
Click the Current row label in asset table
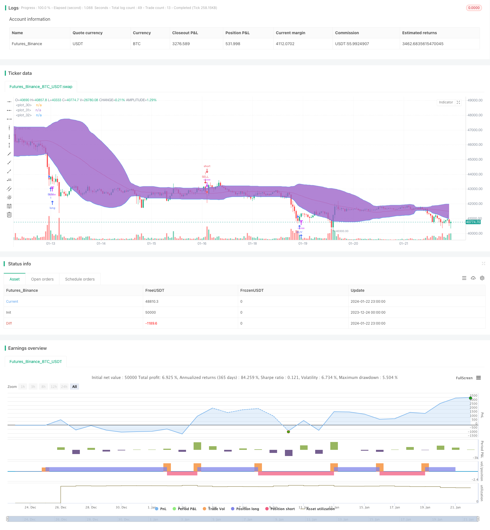[12, 302]
